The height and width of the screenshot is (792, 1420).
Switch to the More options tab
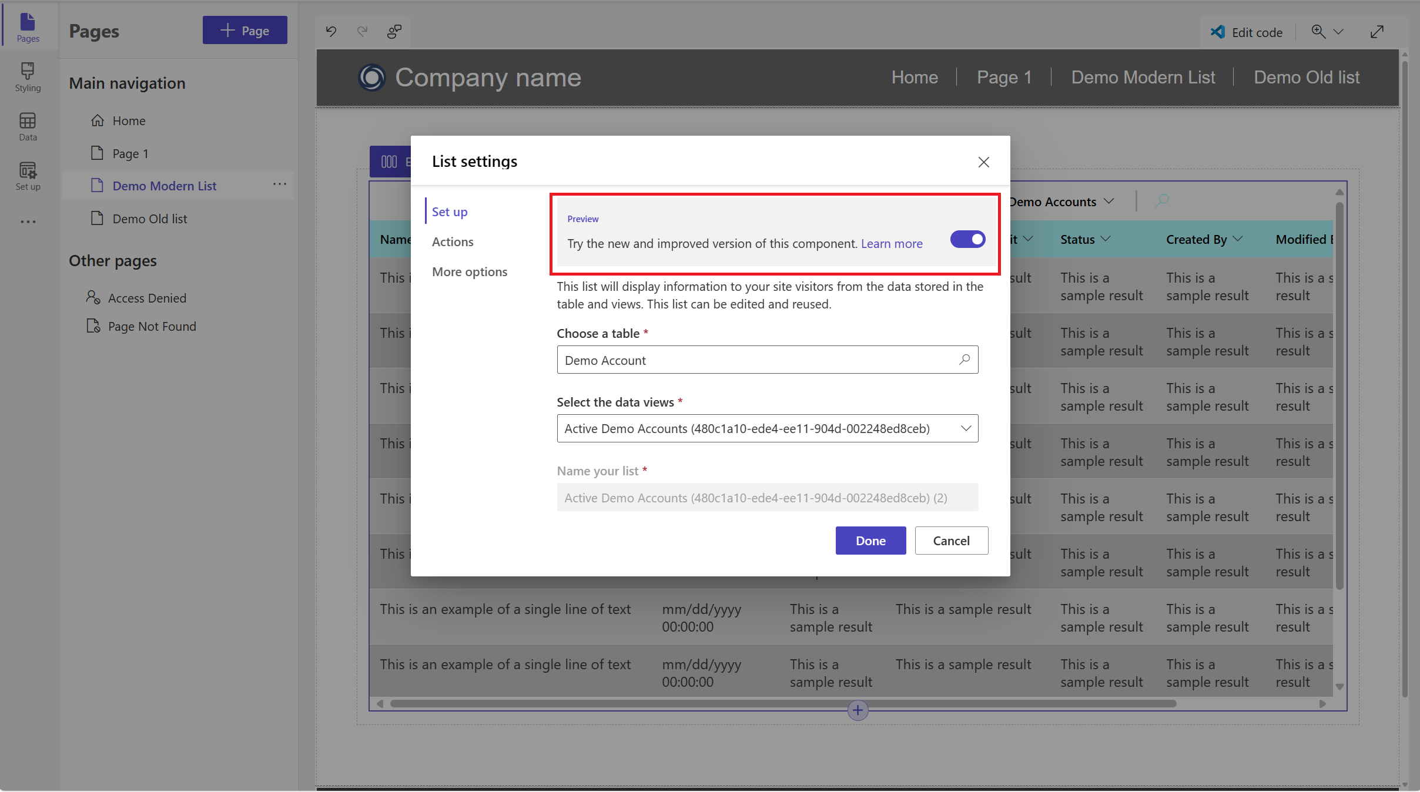coord(469,271)
